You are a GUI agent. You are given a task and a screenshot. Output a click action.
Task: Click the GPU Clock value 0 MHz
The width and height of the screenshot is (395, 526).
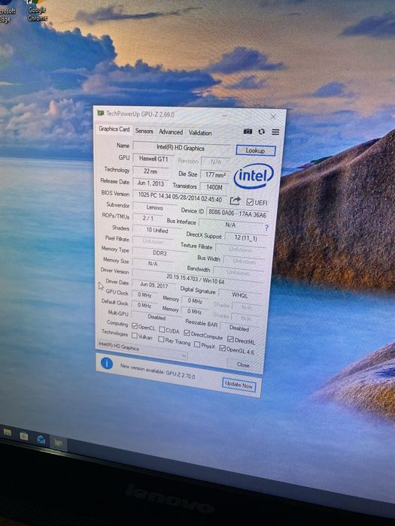click(x=144, y=295)
